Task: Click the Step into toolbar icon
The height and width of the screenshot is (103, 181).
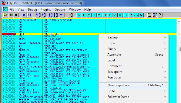Action: click(x=38, y=15)
